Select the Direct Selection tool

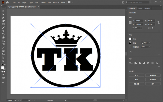tap(3, 14)
